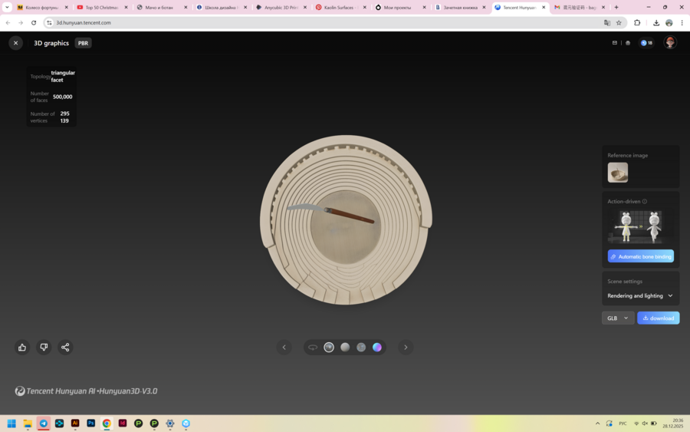690x432 pixels.
Task: Open the Chrome three-dot menu
Action: click(x=682, y=22)
